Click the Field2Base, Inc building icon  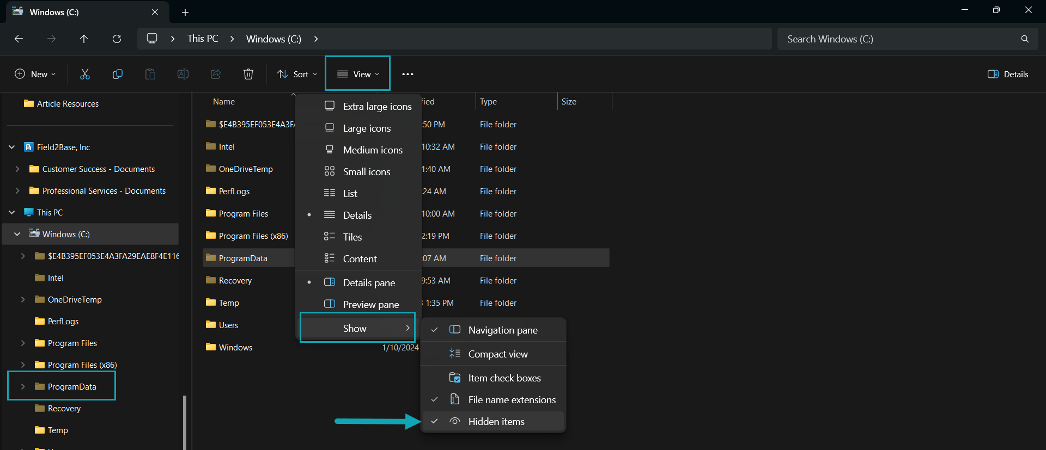29,147
